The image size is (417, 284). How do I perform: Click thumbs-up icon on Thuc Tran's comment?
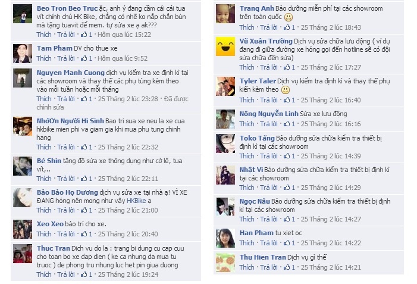click(84, 274)
